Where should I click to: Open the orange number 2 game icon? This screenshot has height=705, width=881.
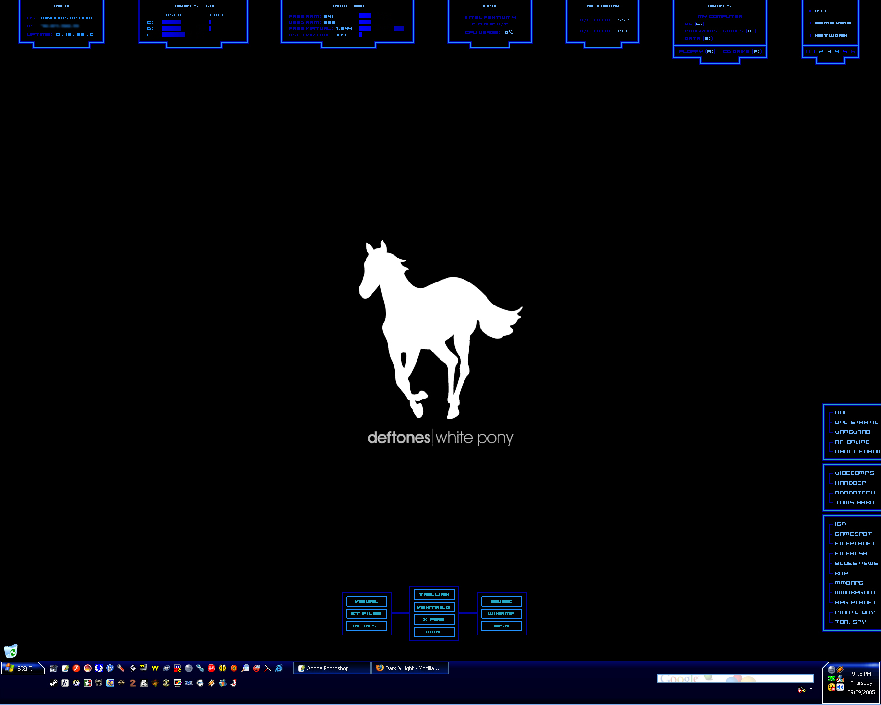(x=133, y=683)
